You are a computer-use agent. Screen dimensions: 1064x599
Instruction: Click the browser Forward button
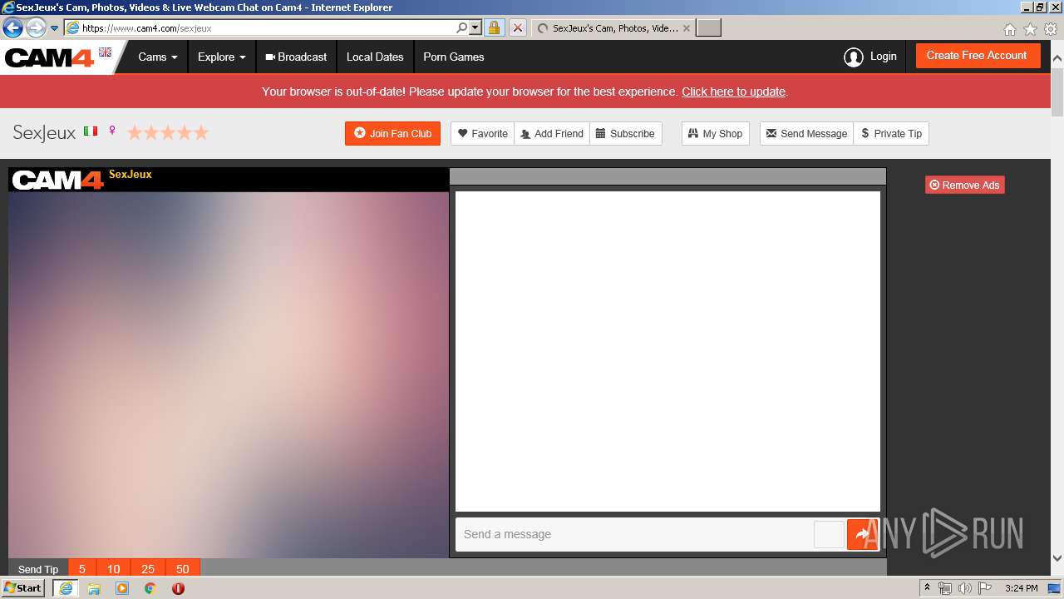coord(36,28)
